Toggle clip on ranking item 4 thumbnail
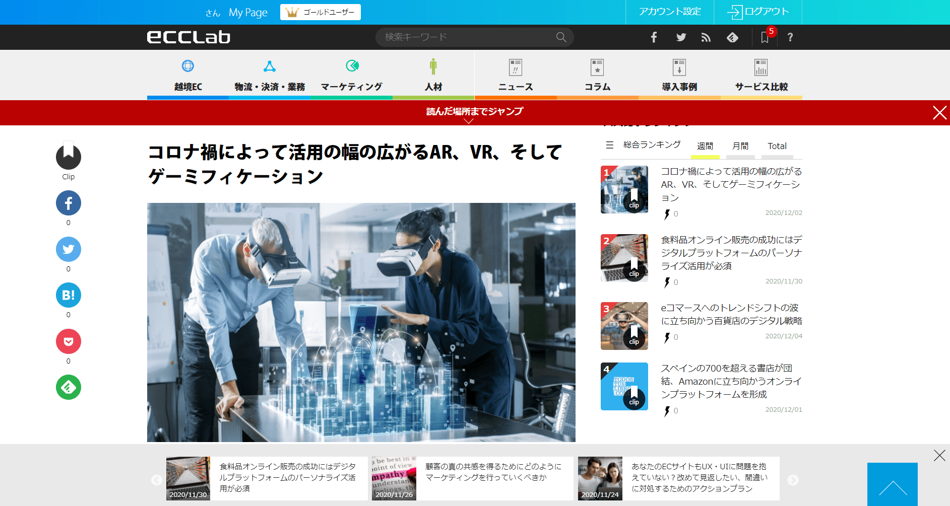This screenshot has height=506, width=950. click(x=634, y=397)
